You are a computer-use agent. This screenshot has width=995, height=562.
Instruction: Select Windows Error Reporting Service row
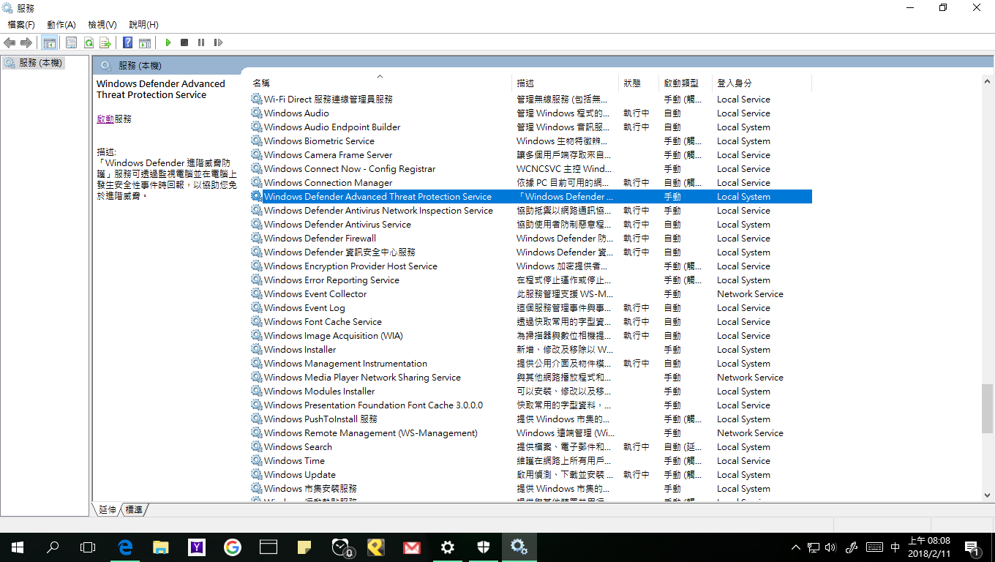click(530, 280)
